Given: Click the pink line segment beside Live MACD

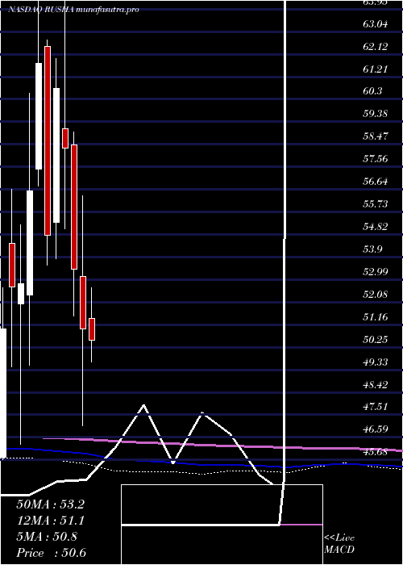Looking at the screenshot, I should pyautogui.click(x=301, y=525).
